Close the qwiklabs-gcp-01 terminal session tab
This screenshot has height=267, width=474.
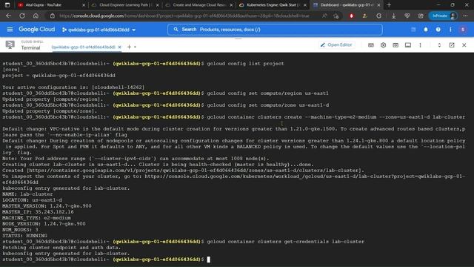(119, 47)
